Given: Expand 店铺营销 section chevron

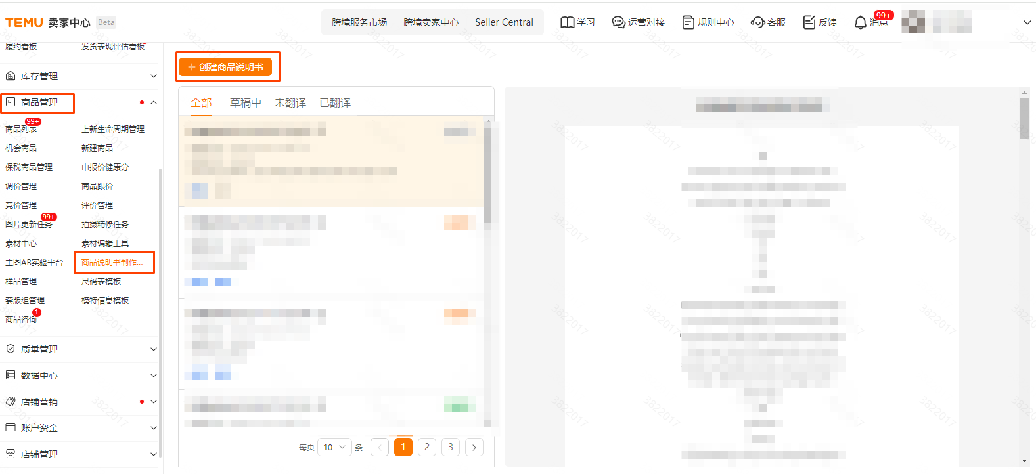Looking at the screenshot, I should 154,402.
